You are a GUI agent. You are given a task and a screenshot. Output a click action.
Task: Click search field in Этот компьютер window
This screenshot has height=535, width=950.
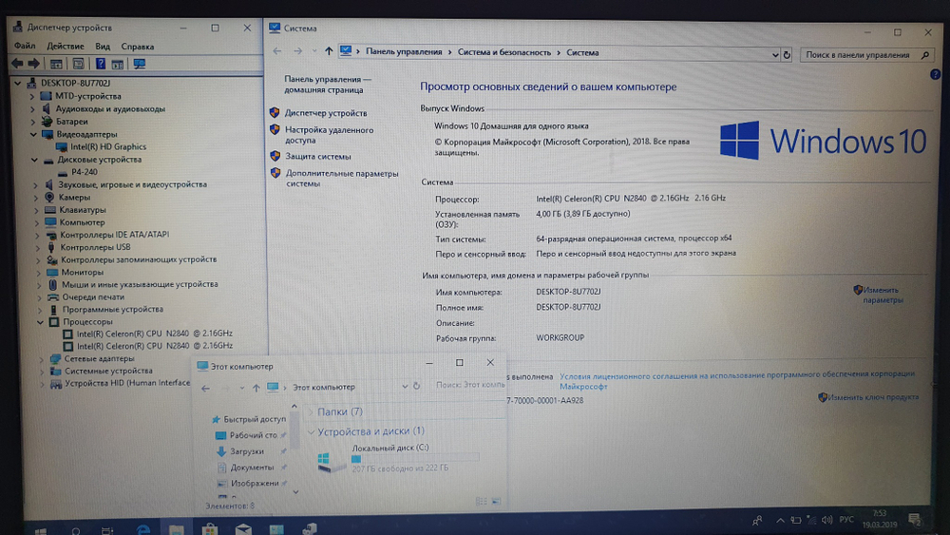click(x=469, y=385)
